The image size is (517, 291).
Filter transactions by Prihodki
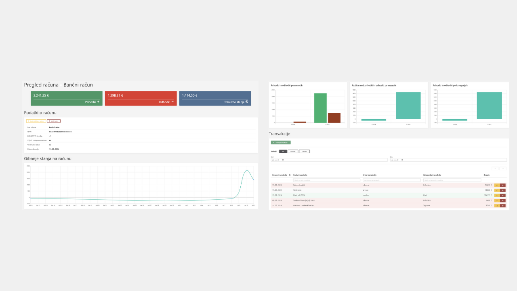click(x=293, y=151)
